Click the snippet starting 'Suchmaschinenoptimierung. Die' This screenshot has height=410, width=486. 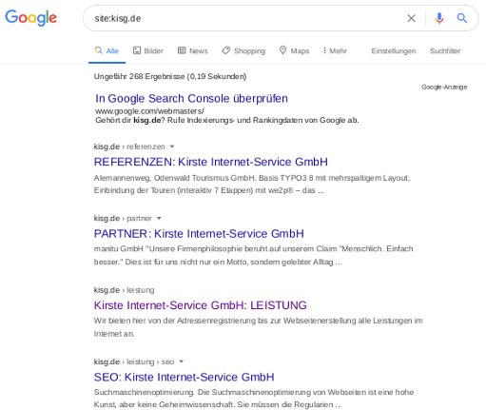pyautogui.click(x=254, y=399)
